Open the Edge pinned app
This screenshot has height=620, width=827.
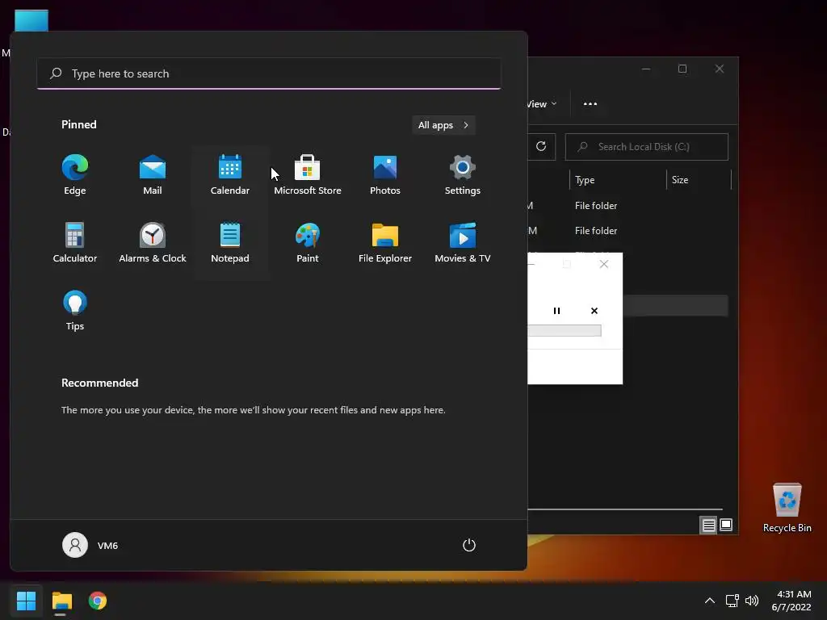tap(75, 175)
